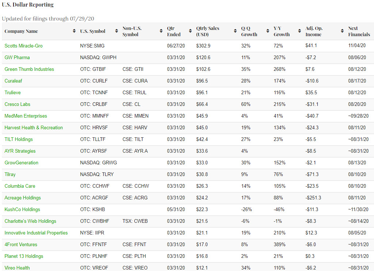
Task: Go to Green Thumb Industries page
Action: coord(29,69)
